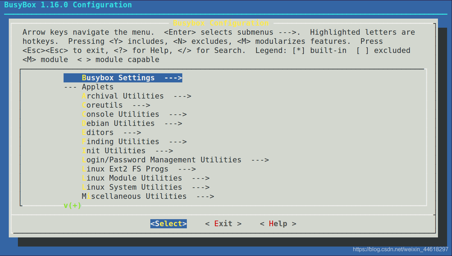Select the Debian Utilities entry
This screenshot has height=256, width=452.
(x=132, y=123)
